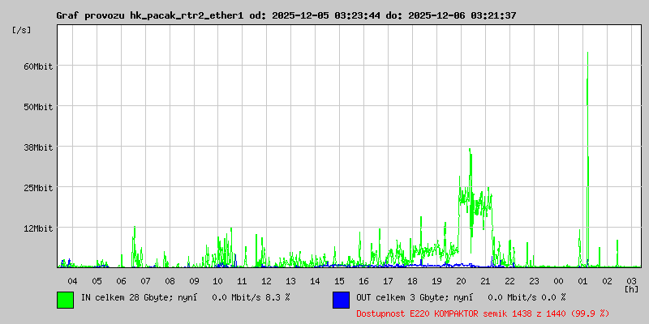Click hour 03 at the axis end
This screenshot has height=324, width=649.
point(631,280)
